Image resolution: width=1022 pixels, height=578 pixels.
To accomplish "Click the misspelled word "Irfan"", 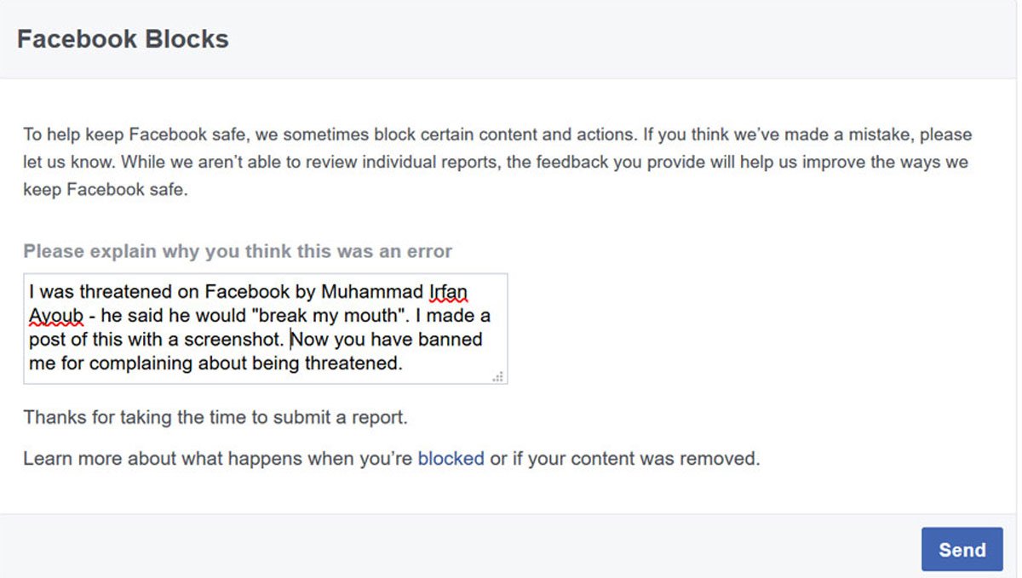I will (449, 292).
